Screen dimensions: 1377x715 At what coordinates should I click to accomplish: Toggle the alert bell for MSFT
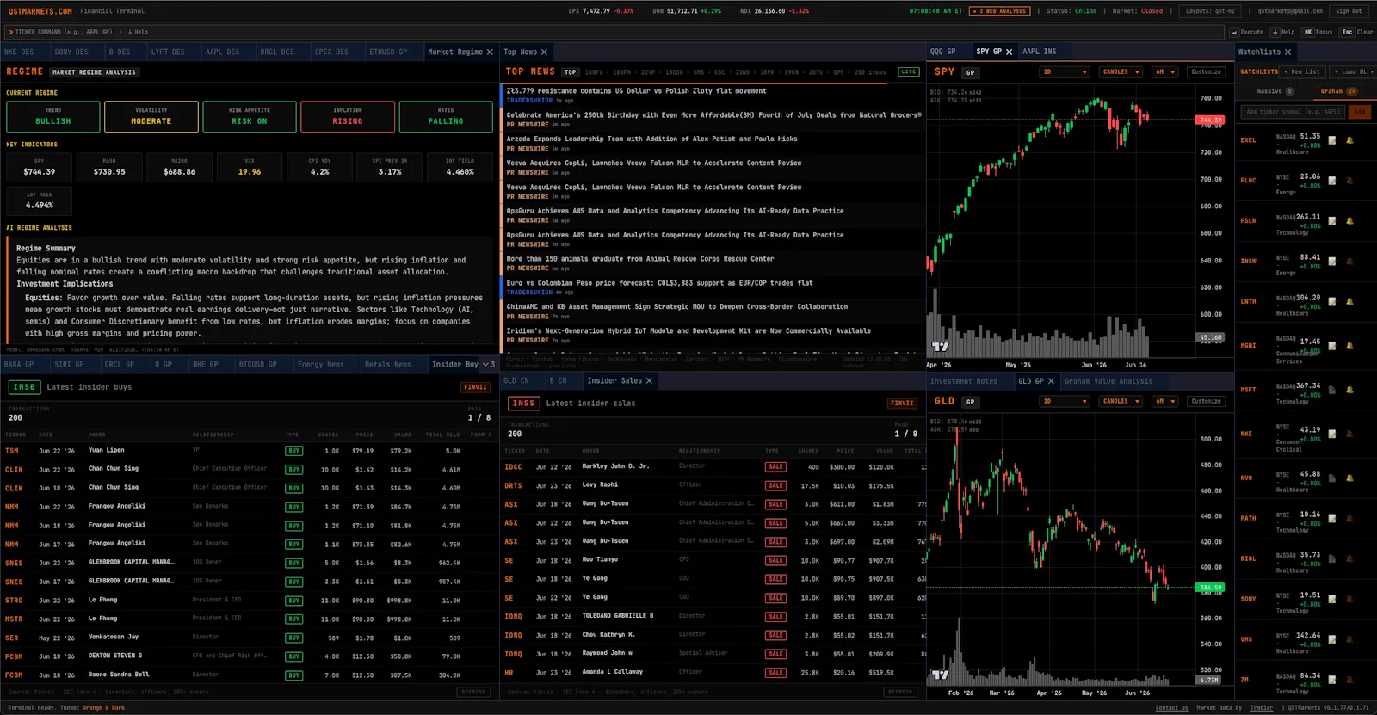point(1349,390)
